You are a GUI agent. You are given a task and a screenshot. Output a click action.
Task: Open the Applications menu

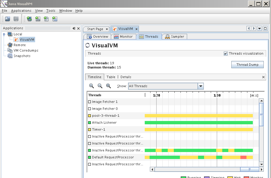point(21,11)
